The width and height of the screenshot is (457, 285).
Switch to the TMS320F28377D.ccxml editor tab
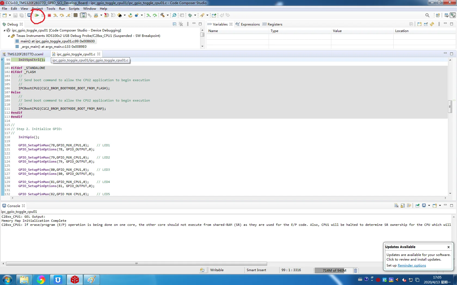click(x=23, y=54)
